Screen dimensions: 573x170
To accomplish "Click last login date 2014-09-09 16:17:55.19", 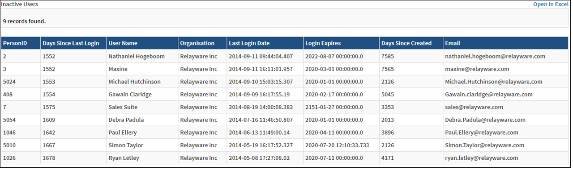I will [x=259, y=95].
